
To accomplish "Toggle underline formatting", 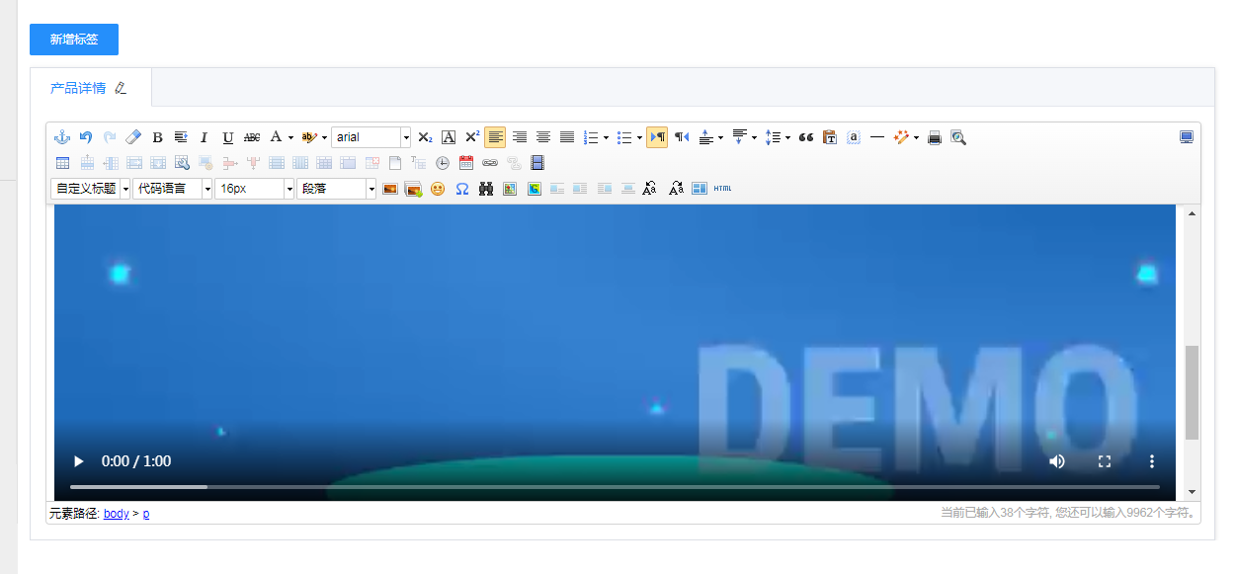I will coord(228,137).
